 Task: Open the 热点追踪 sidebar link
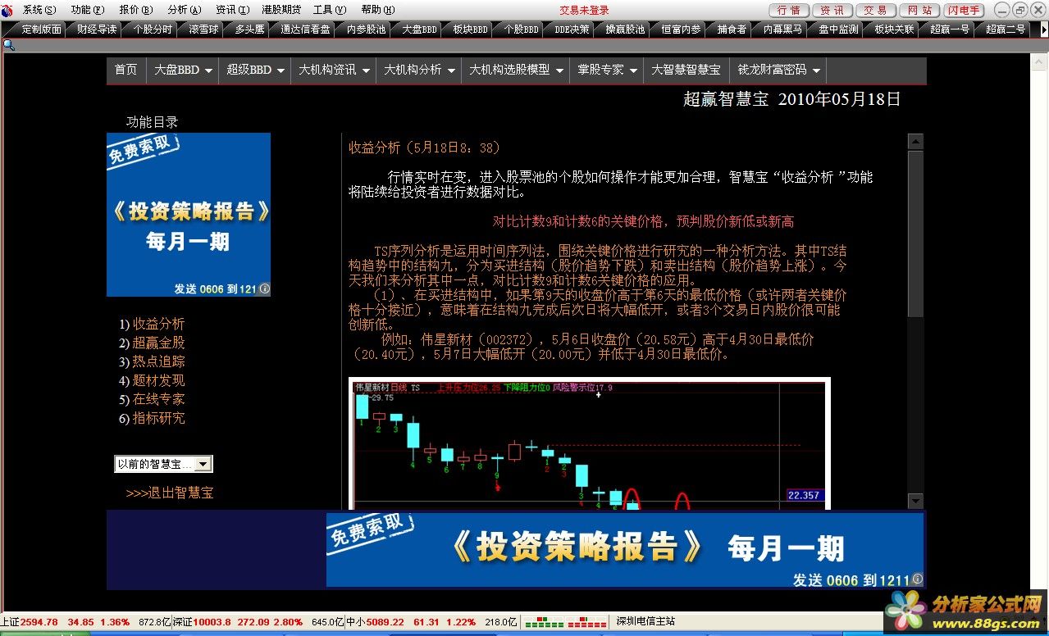(x=159, y=361)
